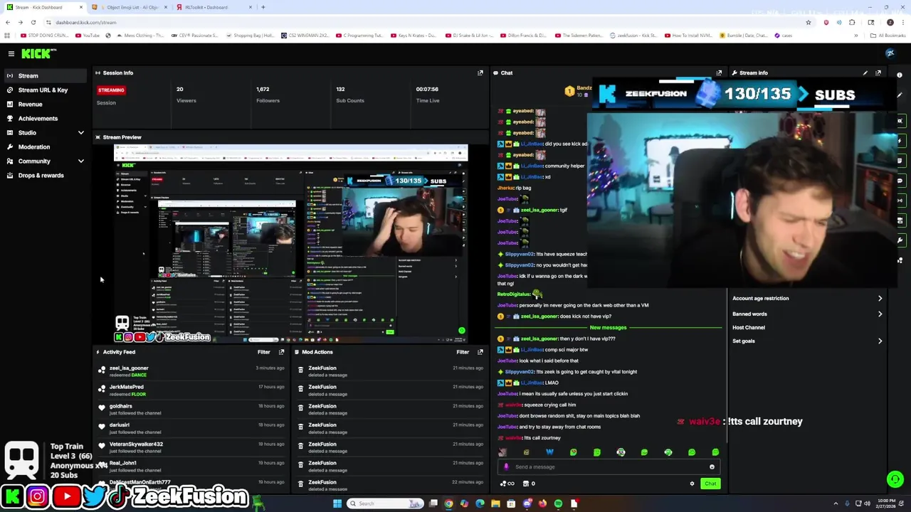Open the Mod Actions Filter

[x=463, y=352]
